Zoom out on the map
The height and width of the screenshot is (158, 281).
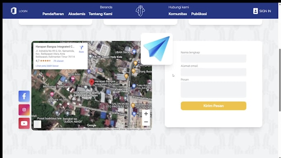pyautogui.click(x=146, y=122)
